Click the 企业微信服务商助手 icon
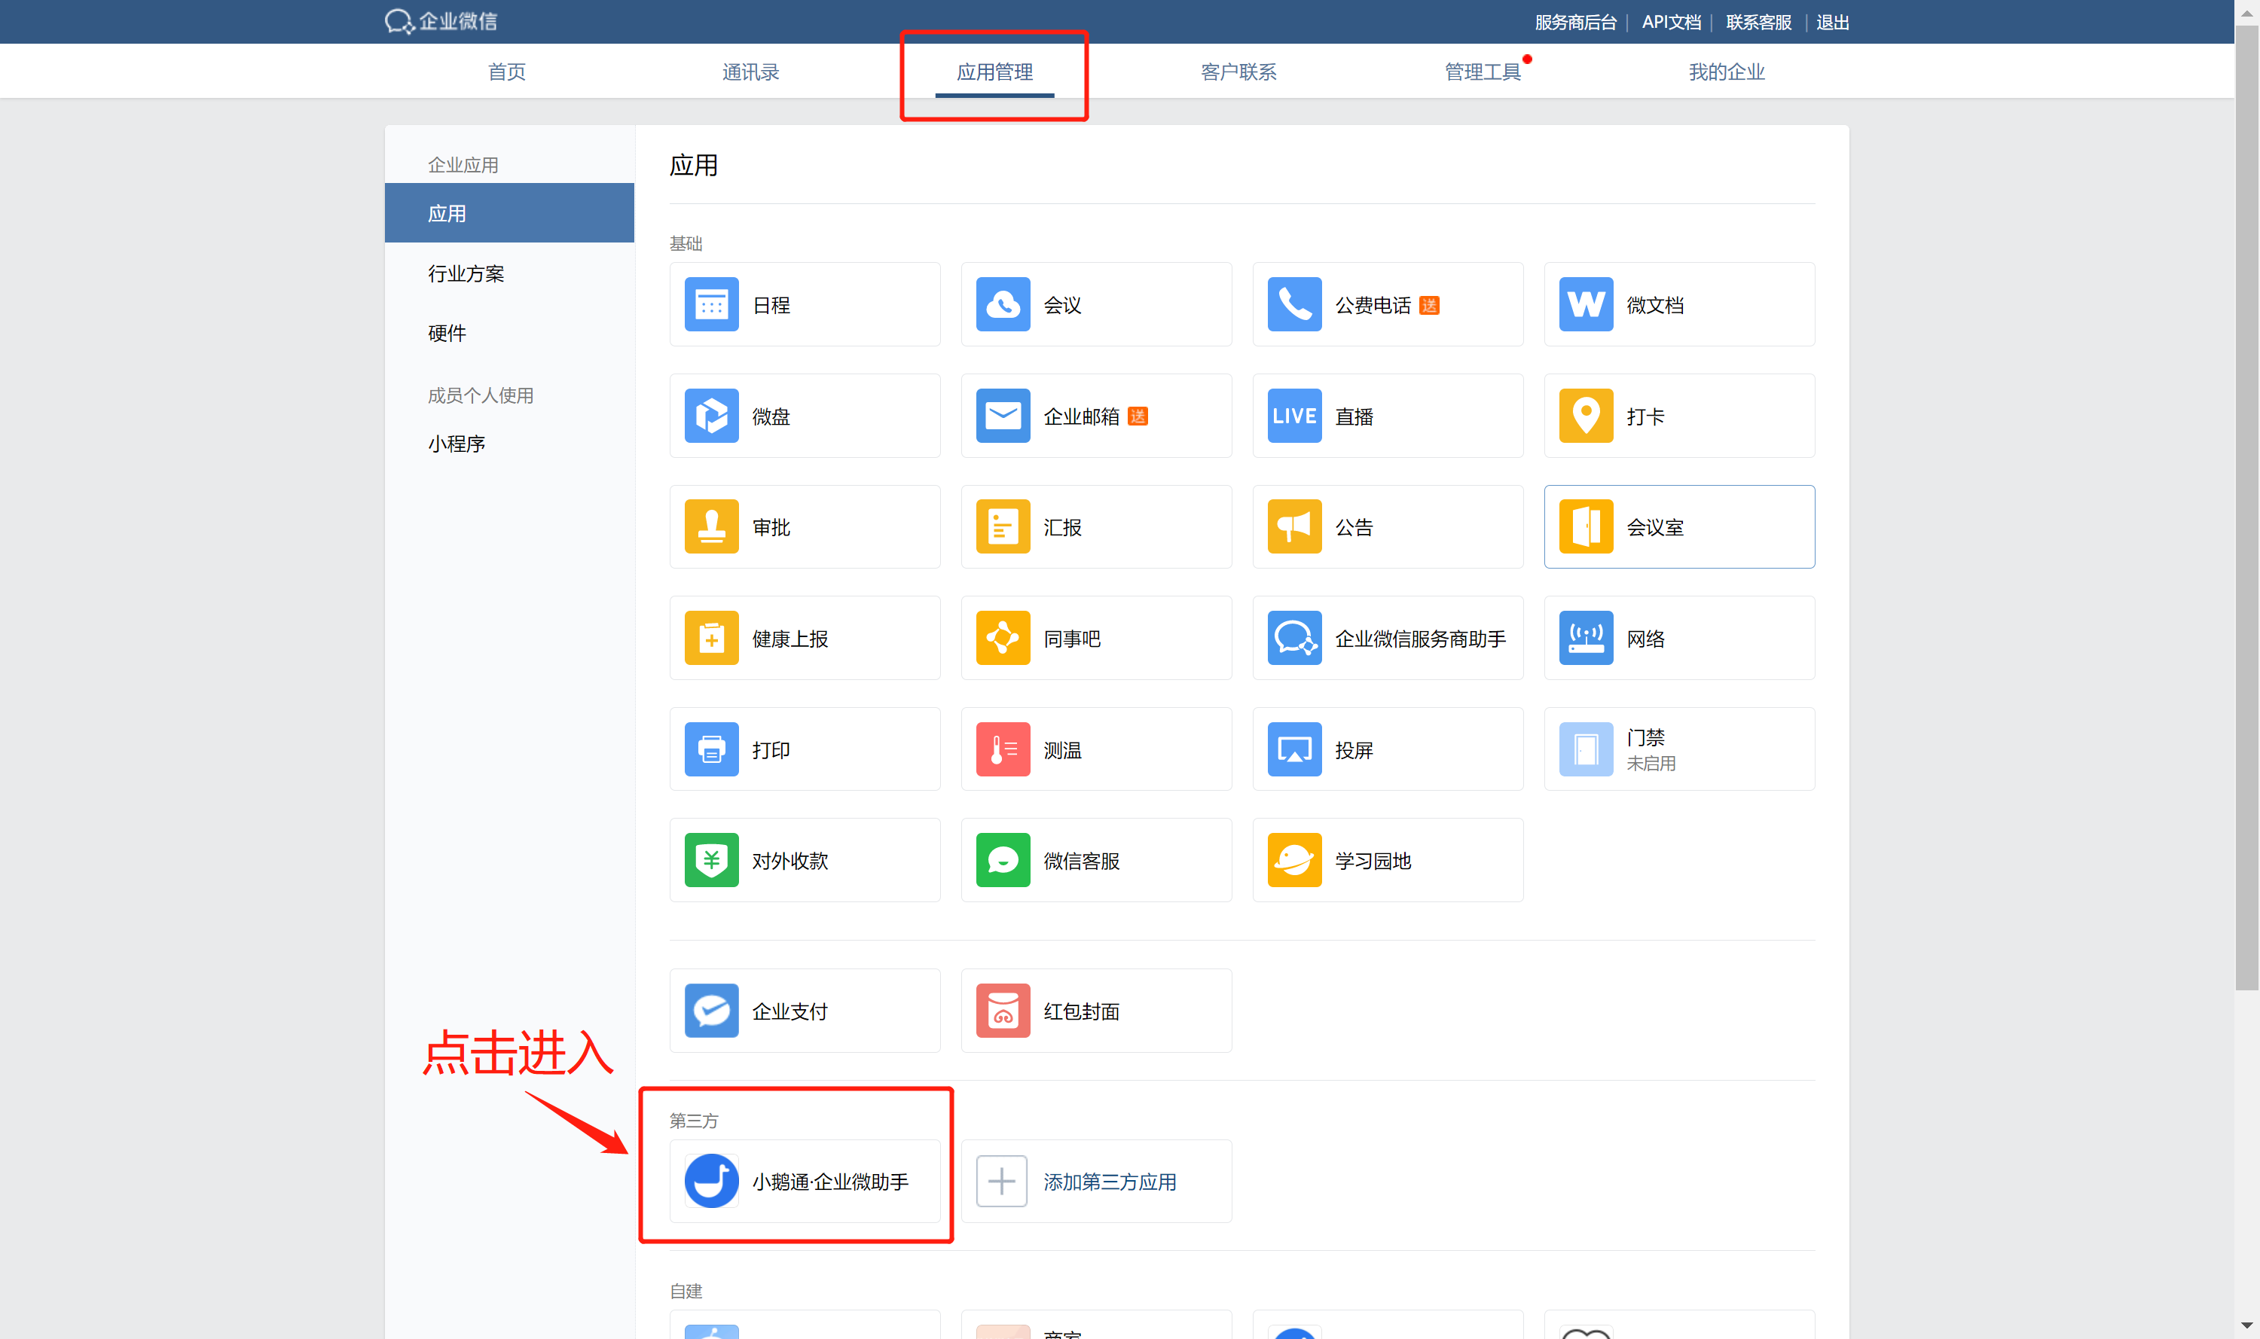The height and width of the screenshot is (1339, 2260). point(1294,639)
